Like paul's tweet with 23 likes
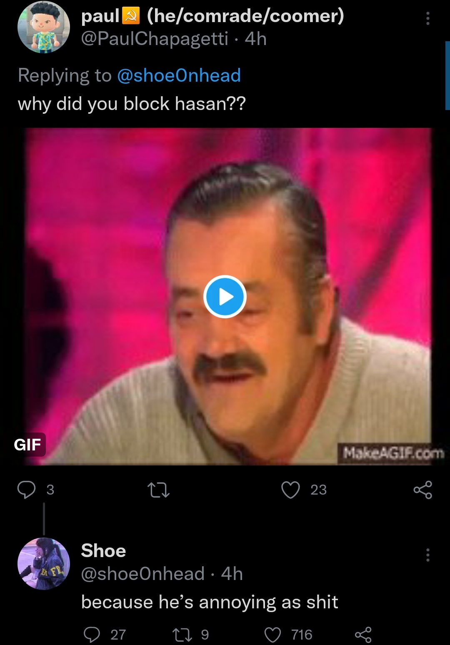Screen dimensions: 450x645 tap(290, 490)
